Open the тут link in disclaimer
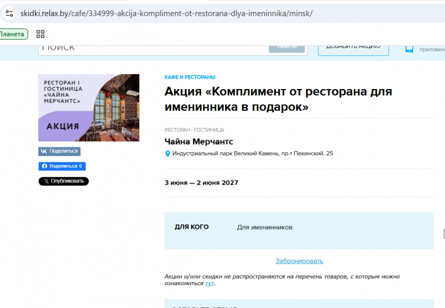 (x=210, y=283)
